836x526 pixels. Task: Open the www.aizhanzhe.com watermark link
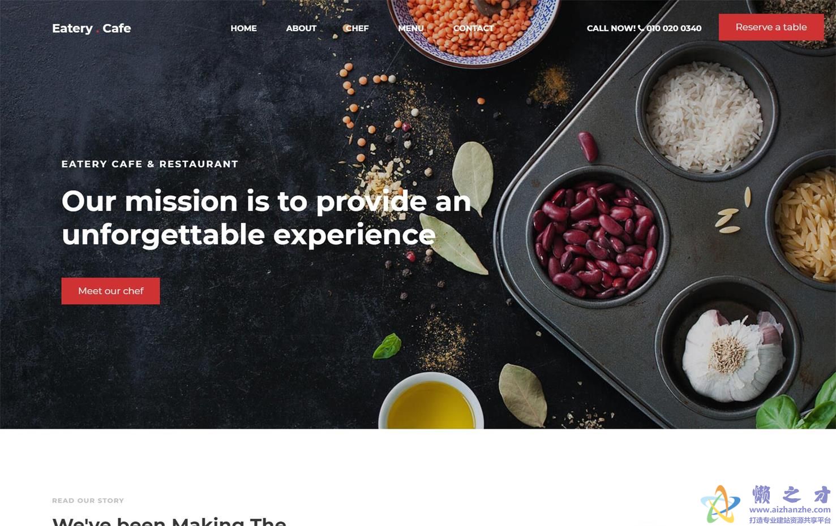(x=790, y=510)
